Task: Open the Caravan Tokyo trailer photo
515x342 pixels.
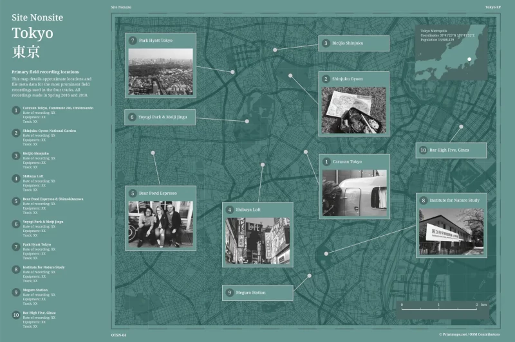Action: pos(355,192)
